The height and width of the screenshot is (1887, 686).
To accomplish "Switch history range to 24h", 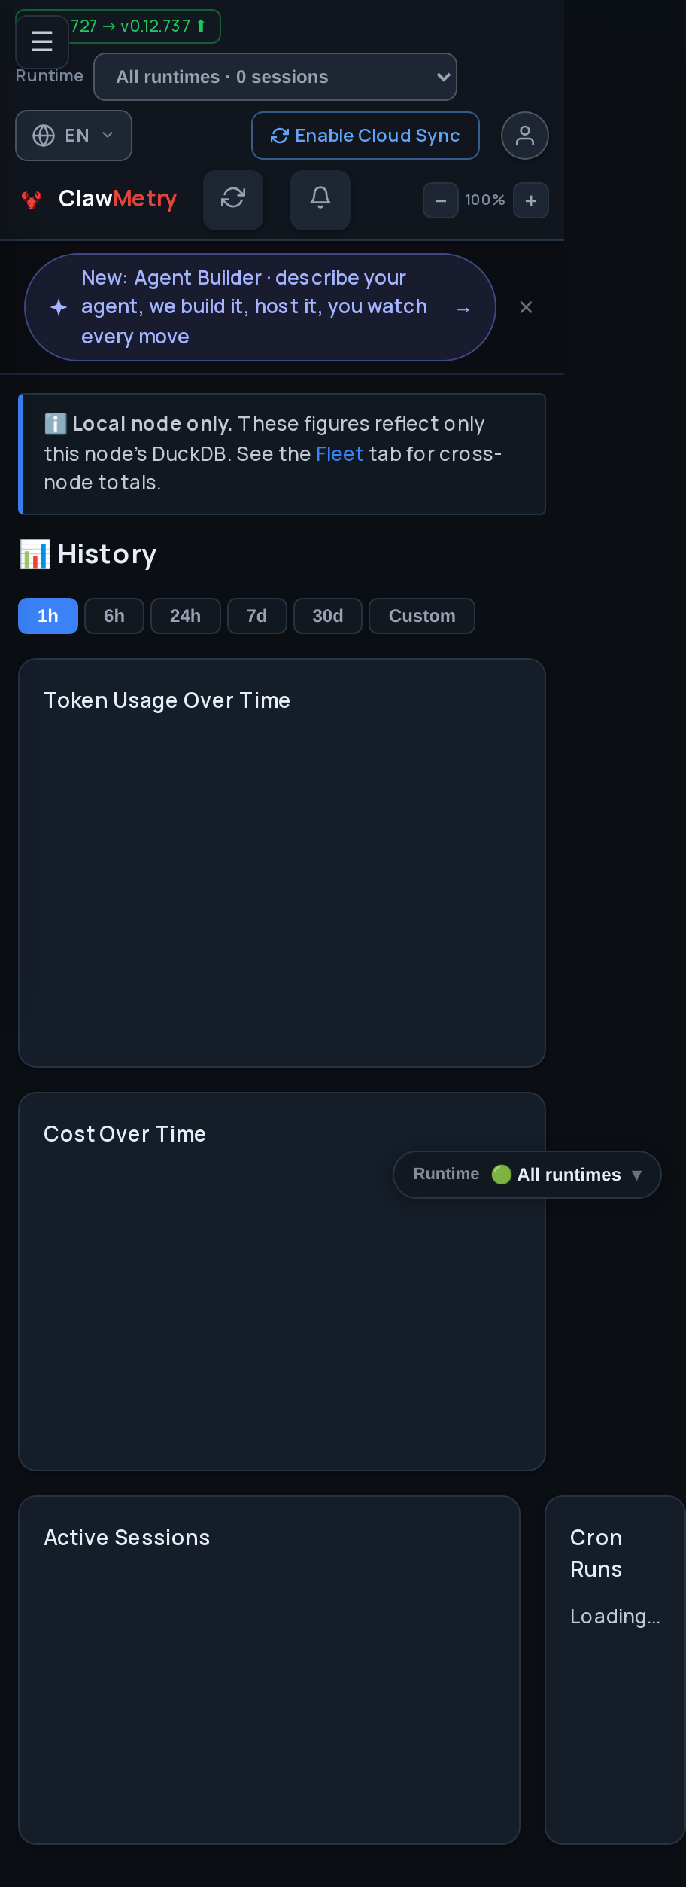I will (186, 616).
